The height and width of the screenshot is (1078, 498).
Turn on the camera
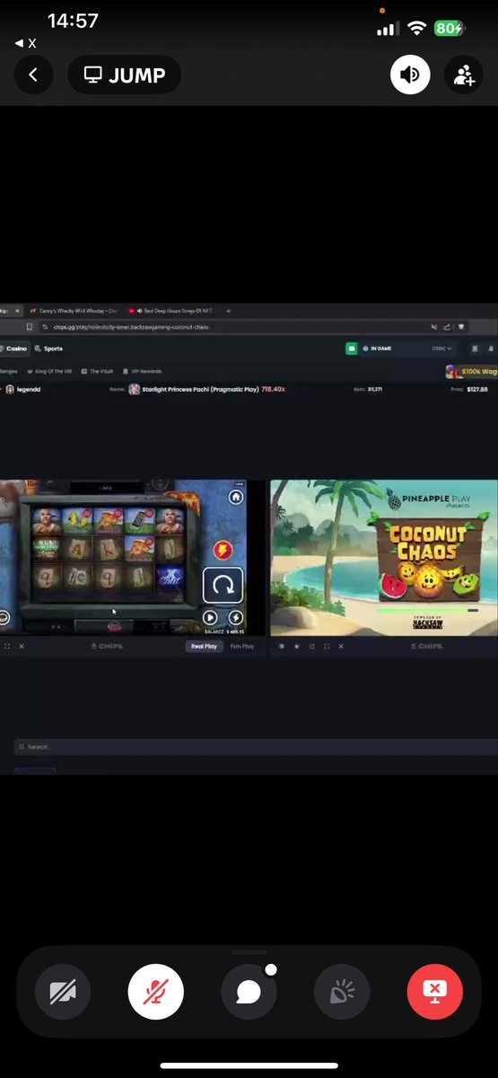coord(63,992)
